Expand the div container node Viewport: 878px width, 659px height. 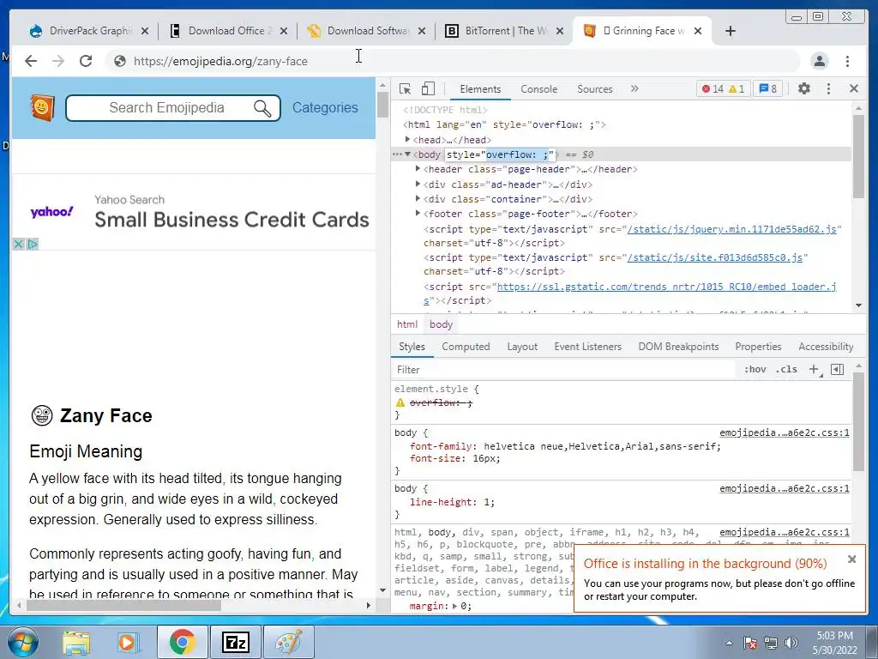coord(418,198)
